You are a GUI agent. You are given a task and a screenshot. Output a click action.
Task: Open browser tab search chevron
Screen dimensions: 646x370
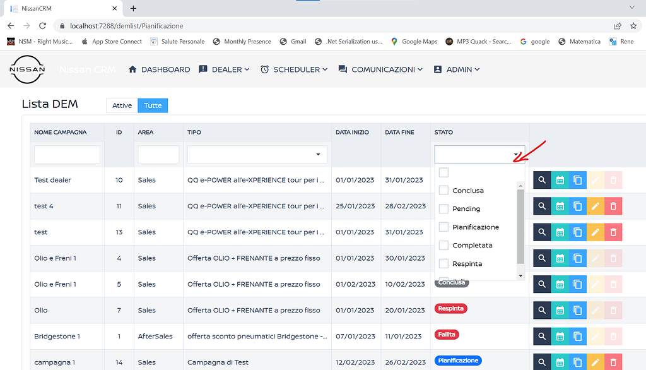632,8
